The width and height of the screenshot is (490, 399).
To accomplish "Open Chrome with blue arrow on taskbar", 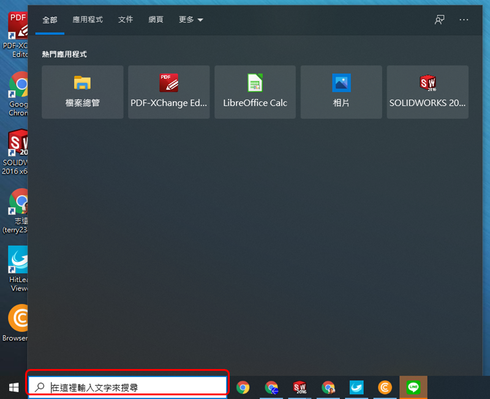I will coord(271,387).
